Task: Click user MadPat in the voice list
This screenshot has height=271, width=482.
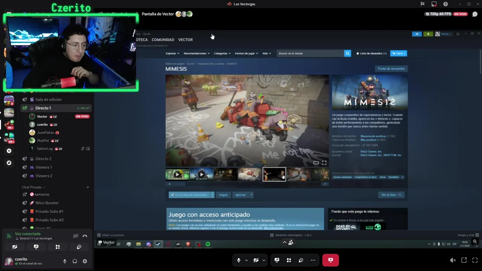Action: (43, 140)
